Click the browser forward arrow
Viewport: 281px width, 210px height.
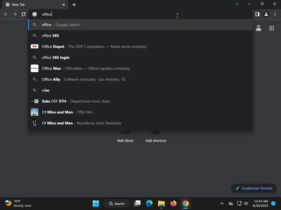(15, 14)
